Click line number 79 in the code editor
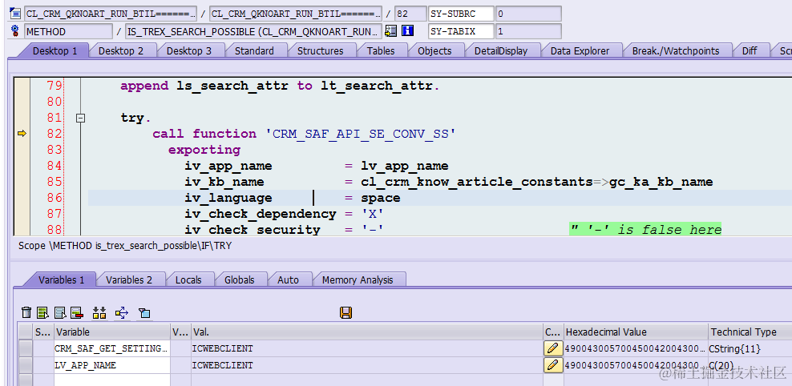The width and height of the screenshot is (792, 386). tap(54, 86)
